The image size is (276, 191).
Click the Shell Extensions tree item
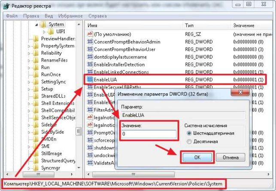[x=58, y=103]
